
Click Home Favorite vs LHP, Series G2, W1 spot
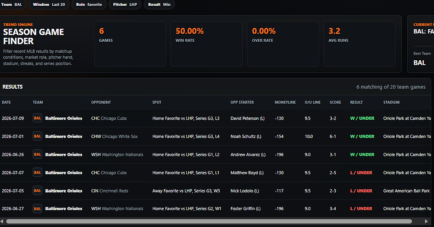(187, 209)
